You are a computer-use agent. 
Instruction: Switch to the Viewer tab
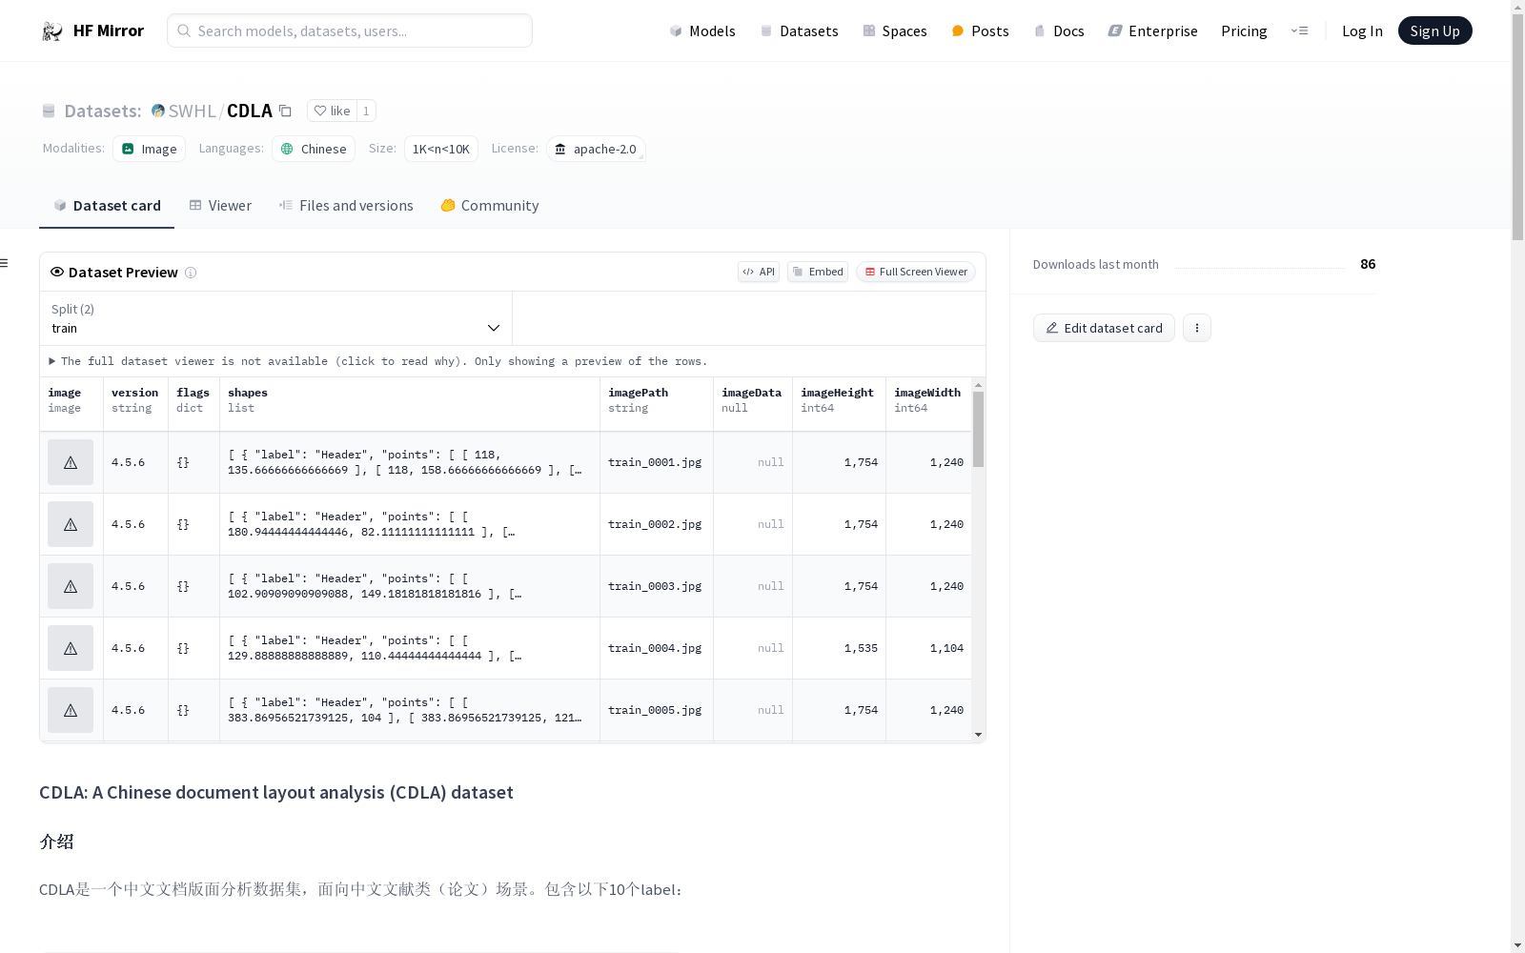(x=220, y=205)
